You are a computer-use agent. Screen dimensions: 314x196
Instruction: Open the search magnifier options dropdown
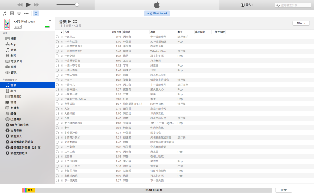278,5
